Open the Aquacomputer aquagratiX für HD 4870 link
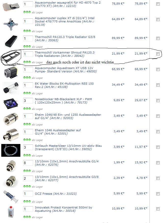 (x=68, y=4)
